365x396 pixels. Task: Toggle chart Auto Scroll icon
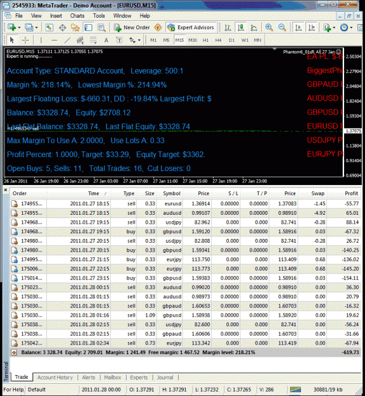[x=298, y=27]
